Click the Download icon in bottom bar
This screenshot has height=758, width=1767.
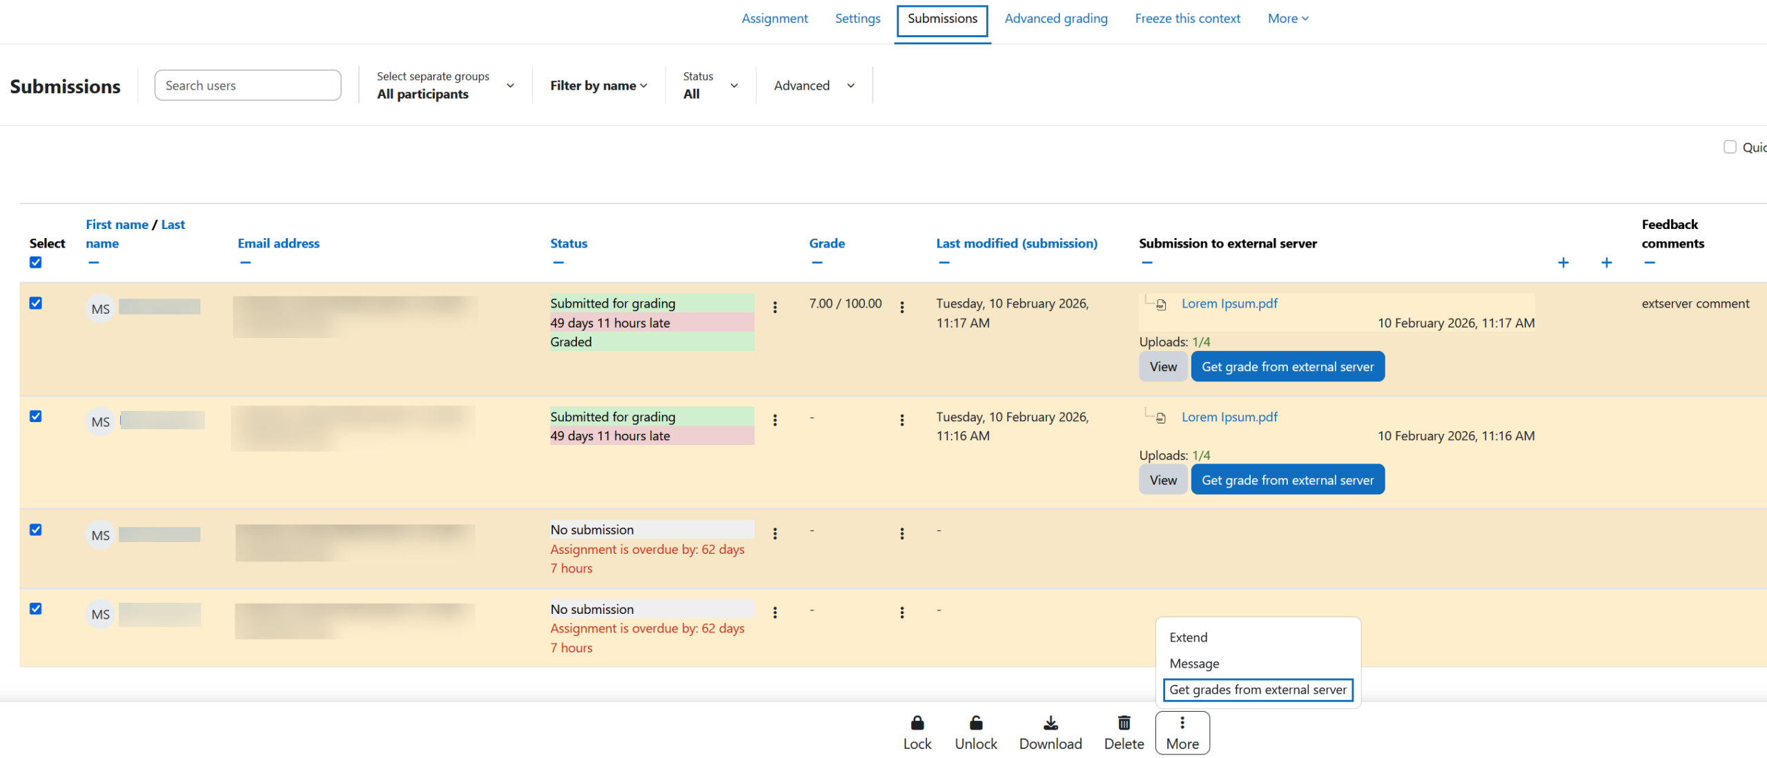pos(1050,723)
